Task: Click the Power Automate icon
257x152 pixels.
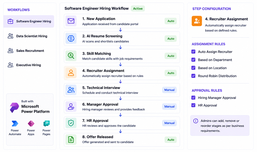Action: coord(15,123)
